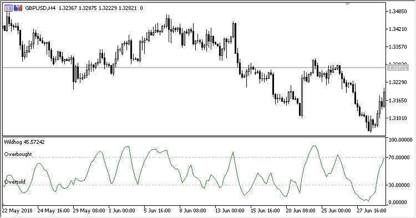The width and height of the screenshot is (416, 218).
Task: Click the 20 Jun 08:00 time label
Action: 301,211
